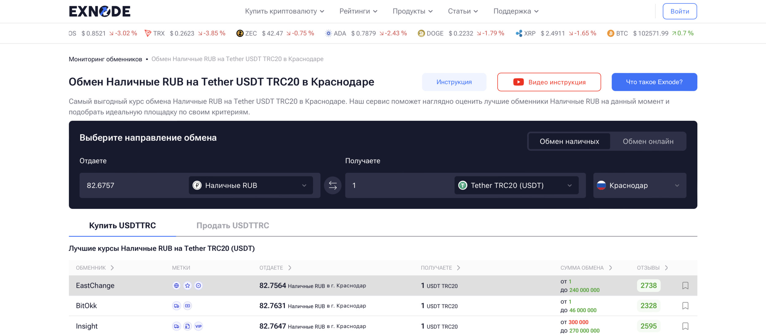Image resolution: width=766 pixels, height=336 pixels.
Task: Open the Наличные RUB currency dropdown
Action: [x=251, y=185]
